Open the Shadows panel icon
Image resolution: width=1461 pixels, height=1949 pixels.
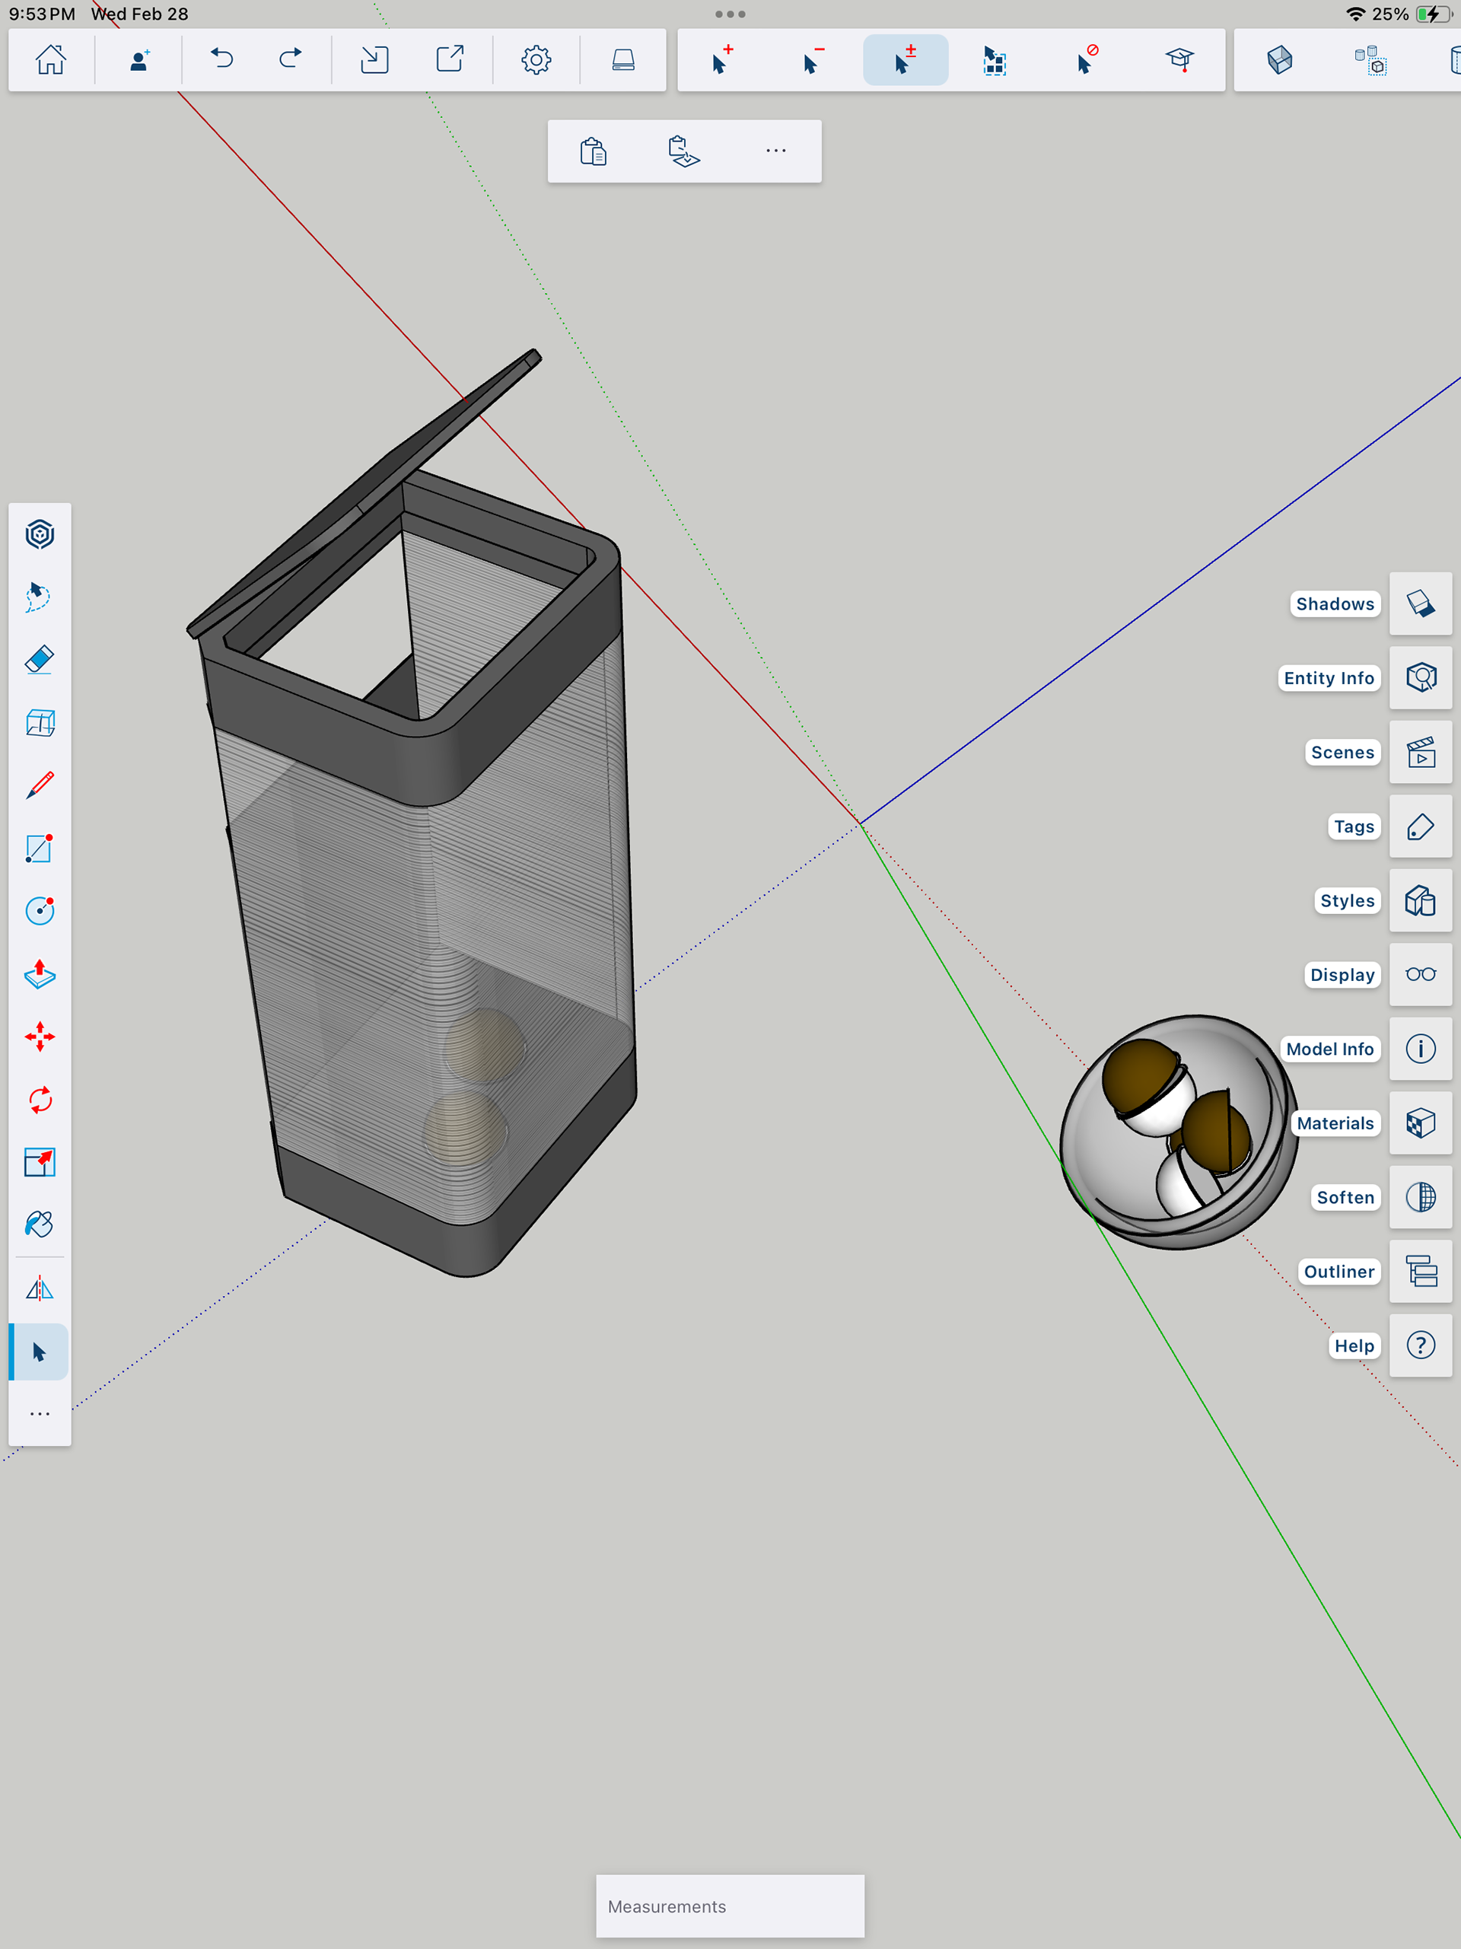[1420, 603]
